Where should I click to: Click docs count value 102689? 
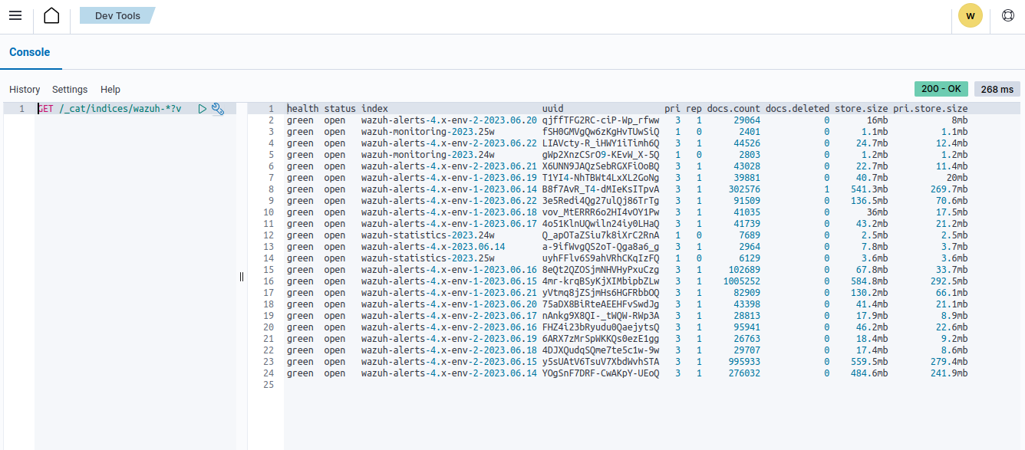click(x=744, y=270)
